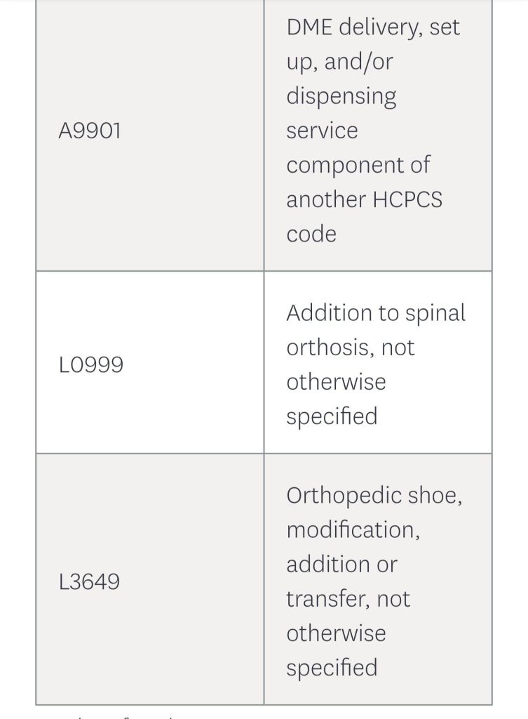Click the "Addition to spinal" text line
The image size is (528, 719).
tap(376, 313)
